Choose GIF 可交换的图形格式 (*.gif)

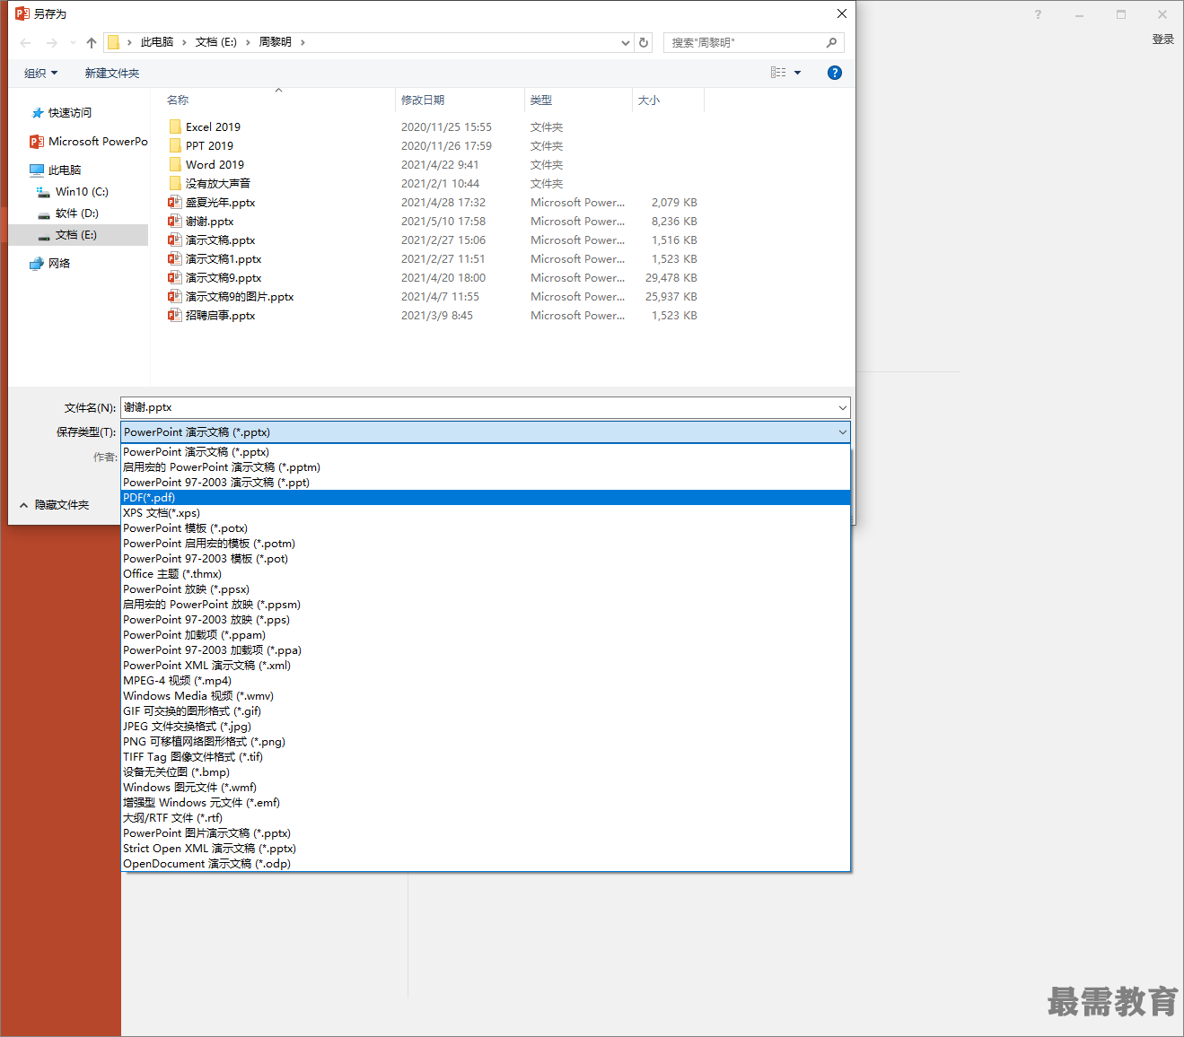point(486,710)
